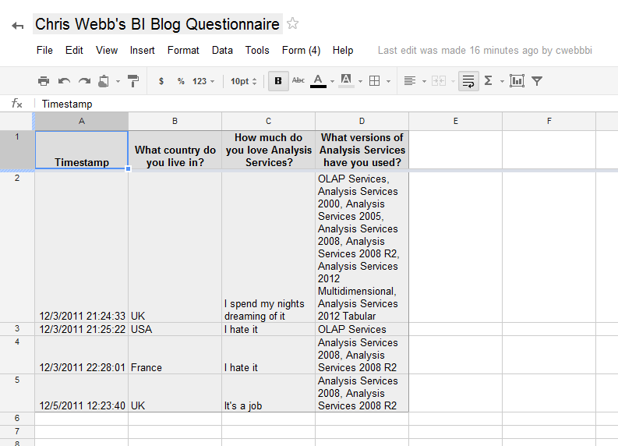Select row 1 header

17,150
